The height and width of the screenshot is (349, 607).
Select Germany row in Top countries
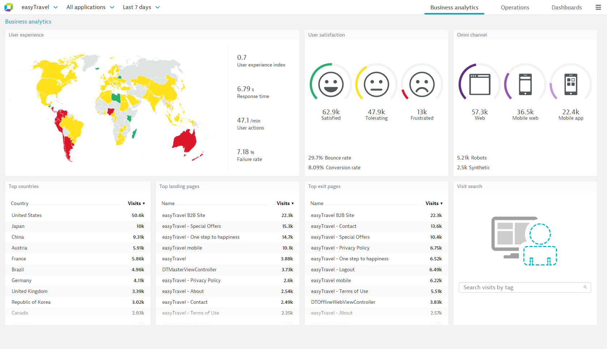[x=78, y=280]
